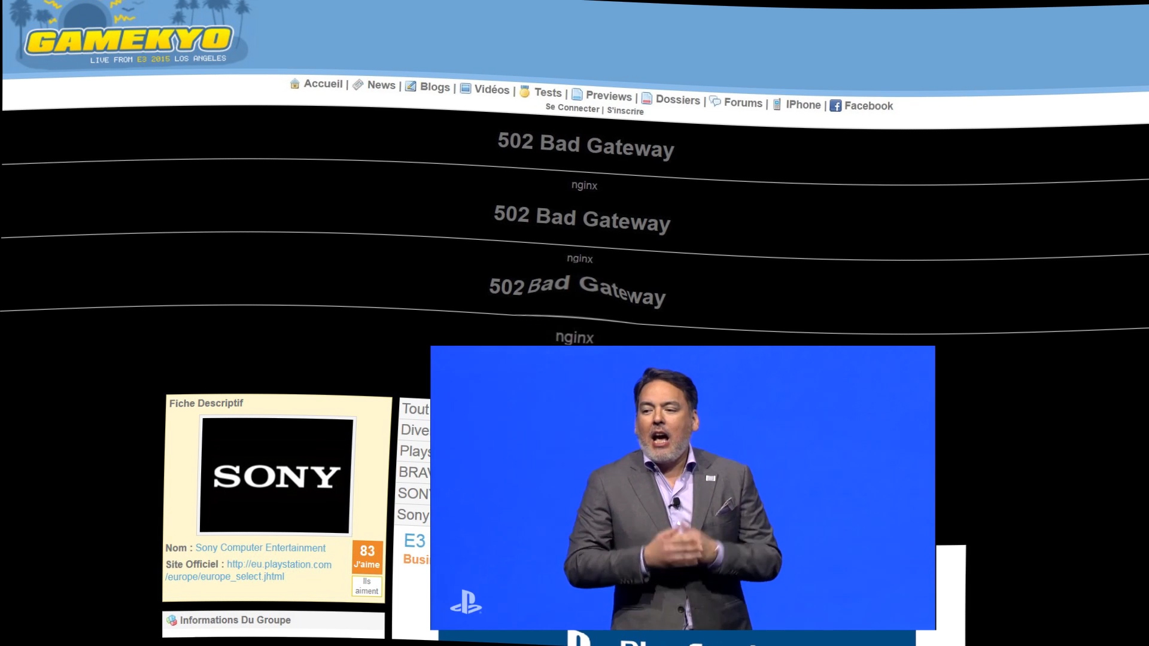Click the Dossiers document icon
The image size is (1149, 646).
[x=647, y=98]
